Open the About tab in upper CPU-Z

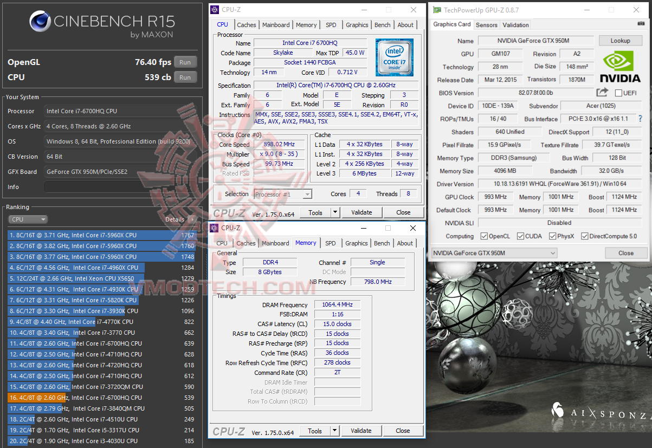click(405, 25)
